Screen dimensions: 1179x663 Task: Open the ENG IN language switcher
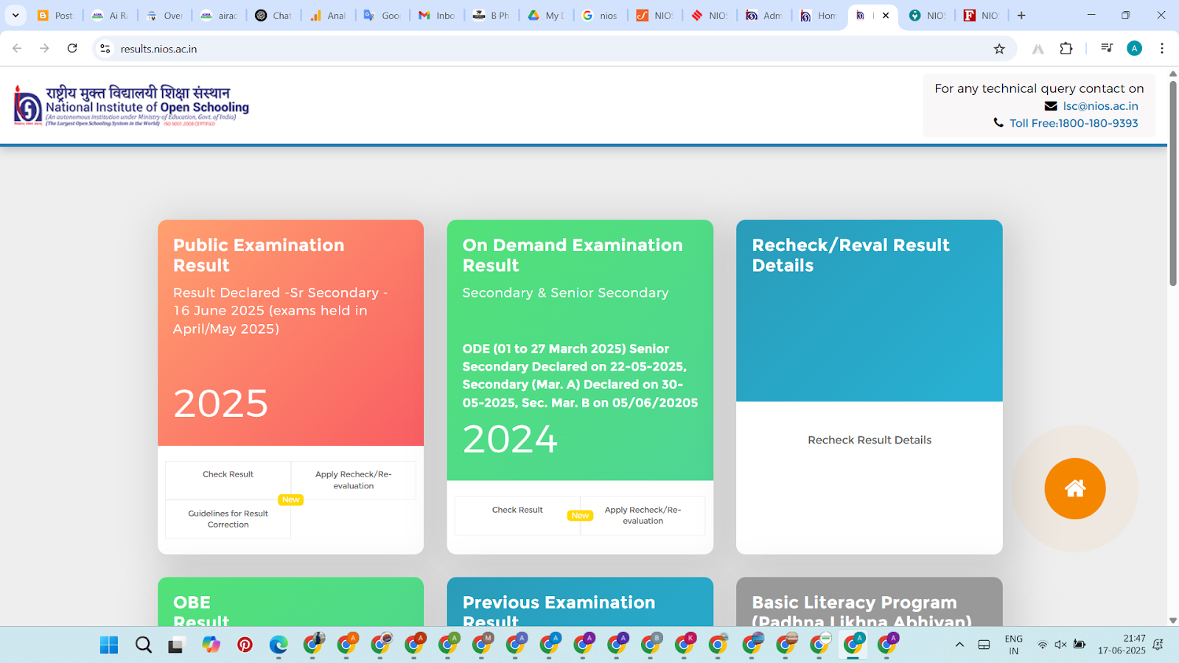[x=1013, y=645]
